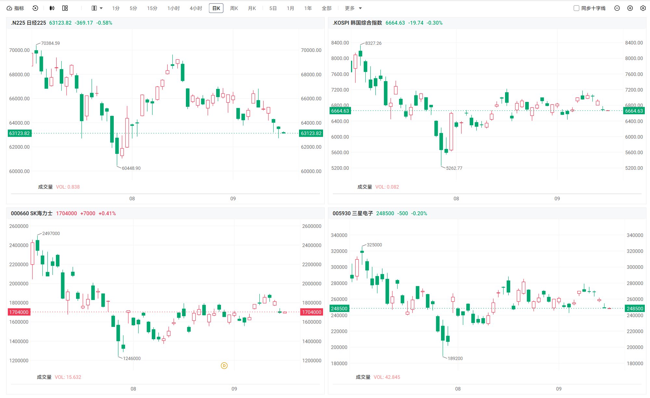Click the 全部 range button
This screenshot has width=650, height=398.
click(x=326, y=8)
